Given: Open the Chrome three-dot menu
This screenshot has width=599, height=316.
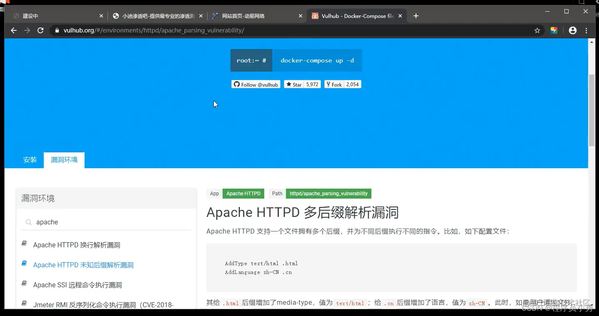Looking at the screenshot, I should [586, 30].
